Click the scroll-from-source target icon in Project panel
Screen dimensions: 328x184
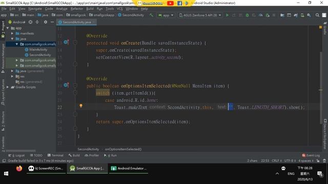point(30,22)
